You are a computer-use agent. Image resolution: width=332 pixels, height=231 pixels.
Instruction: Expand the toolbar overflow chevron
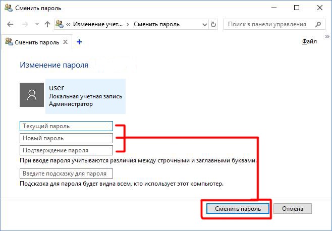coord(327,37)
